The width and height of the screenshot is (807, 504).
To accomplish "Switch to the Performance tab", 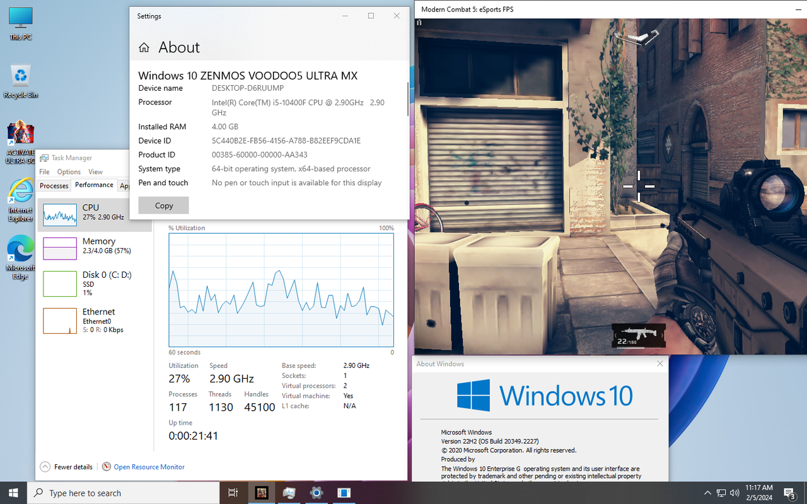I will (94, 185).
